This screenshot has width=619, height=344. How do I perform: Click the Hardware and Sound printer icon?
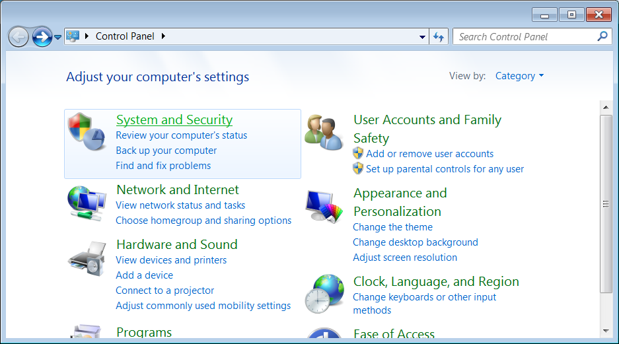click(x=87, y=258)
